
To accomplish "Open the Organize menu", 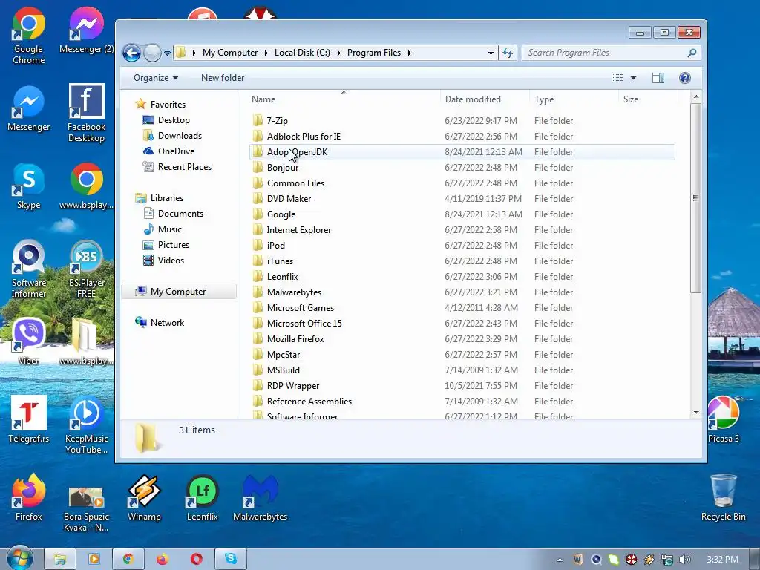I will (156, 78).
